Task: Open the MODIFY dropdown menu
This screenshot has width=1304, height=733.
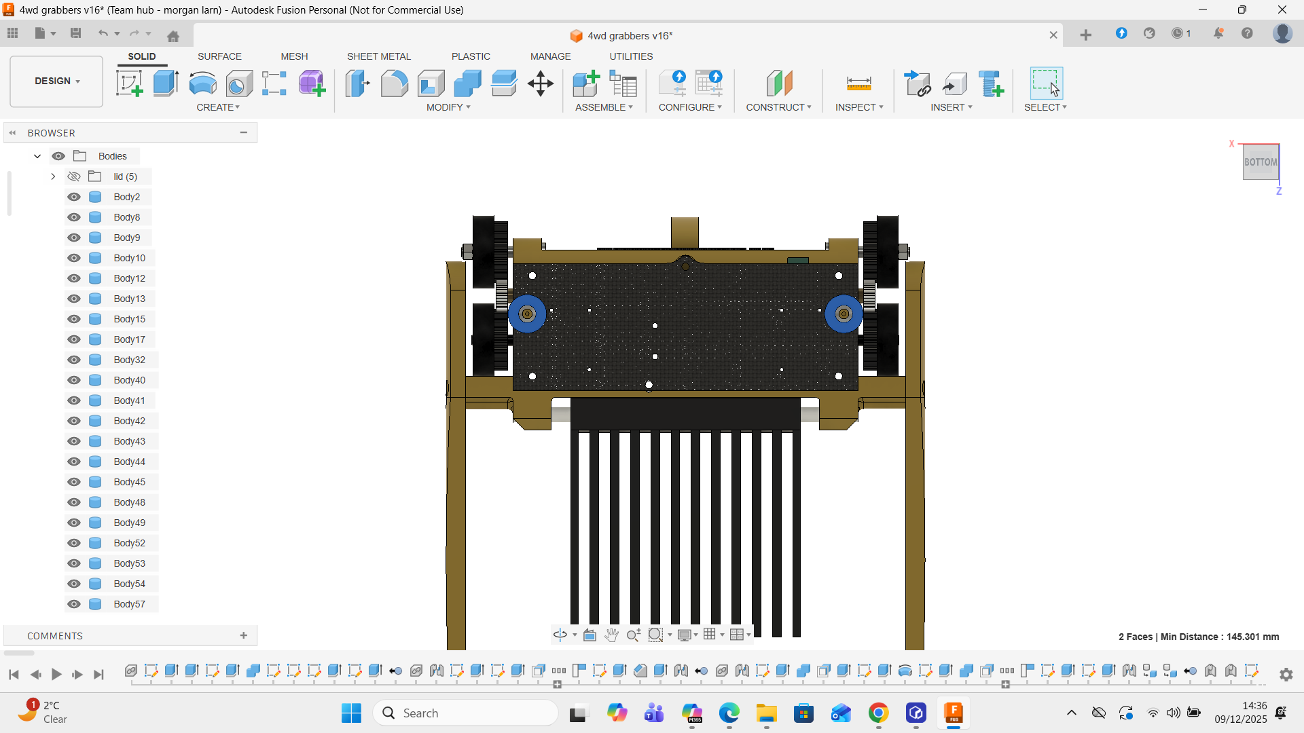Action: [x=448, y=107]
